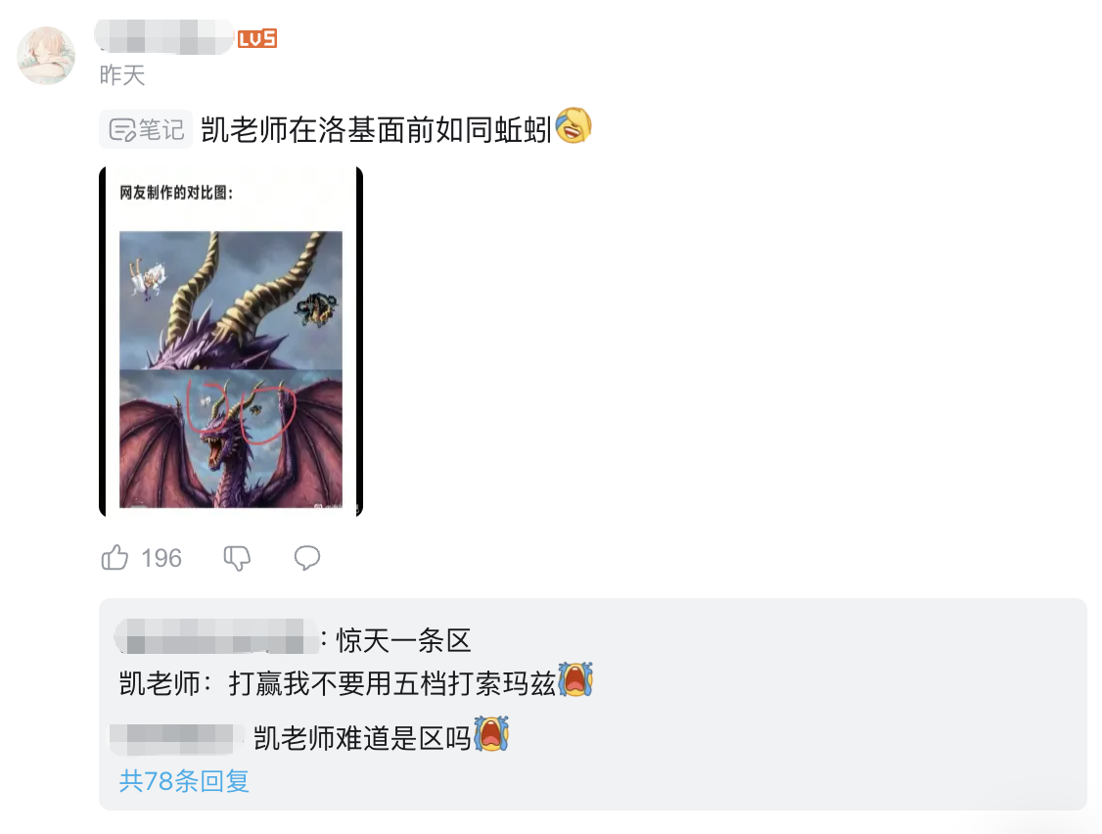Viewport: 1102px width, 834px height.
Task: Click the reply text 凯老师难道是区吗
Action: click(x=362, y=738)
